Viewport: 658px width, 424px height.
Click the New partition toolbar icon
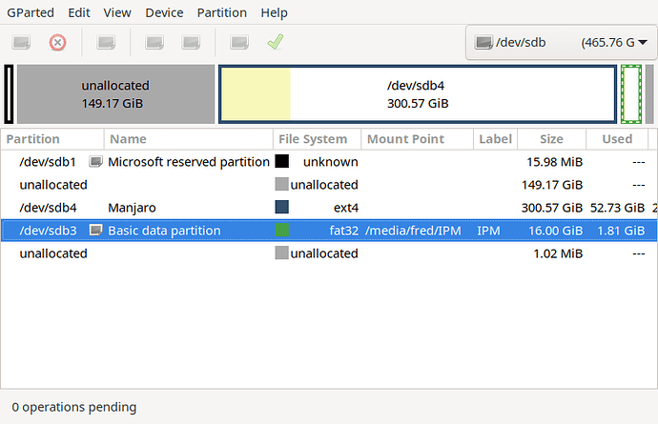(21, 42)
